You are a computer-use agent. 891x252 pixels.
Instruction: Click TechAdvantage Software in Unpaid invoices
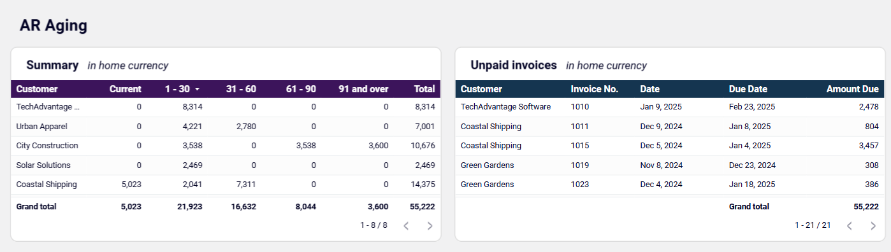coord(505,107)
